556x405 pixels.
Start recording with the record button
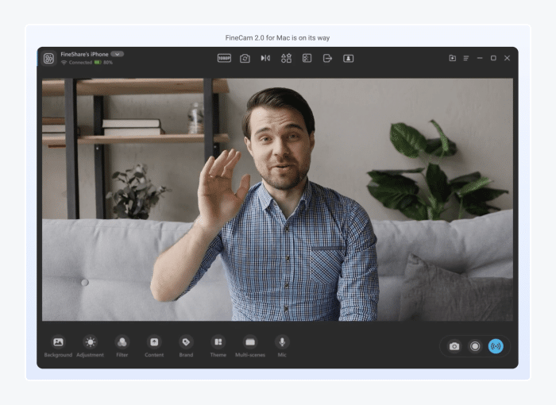click(x=475, y=346)
